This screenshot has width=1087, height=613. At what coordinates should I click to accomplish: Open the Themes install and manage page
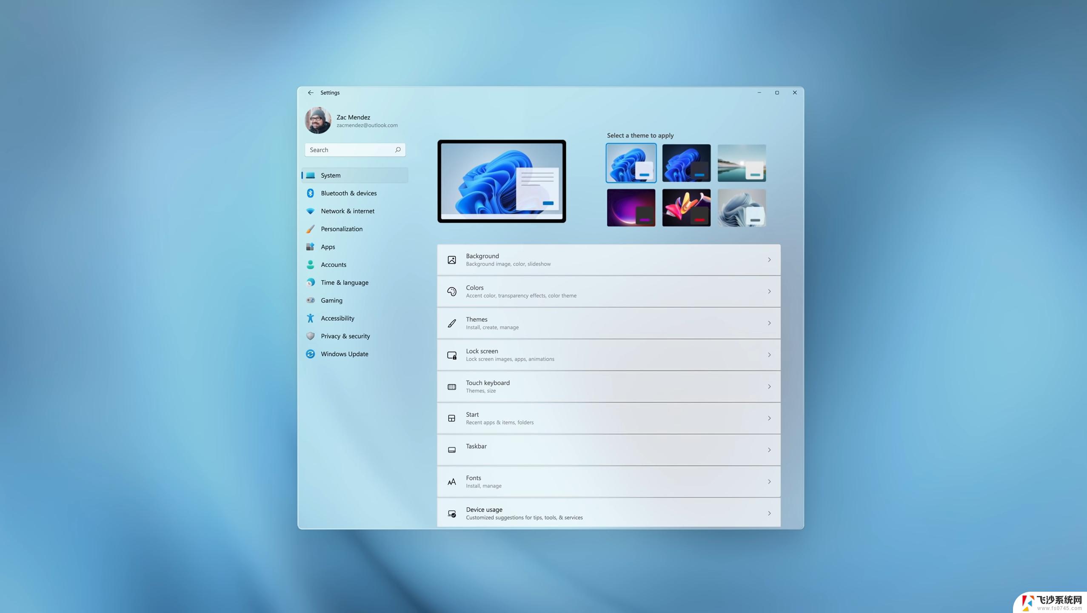(608, 323)
